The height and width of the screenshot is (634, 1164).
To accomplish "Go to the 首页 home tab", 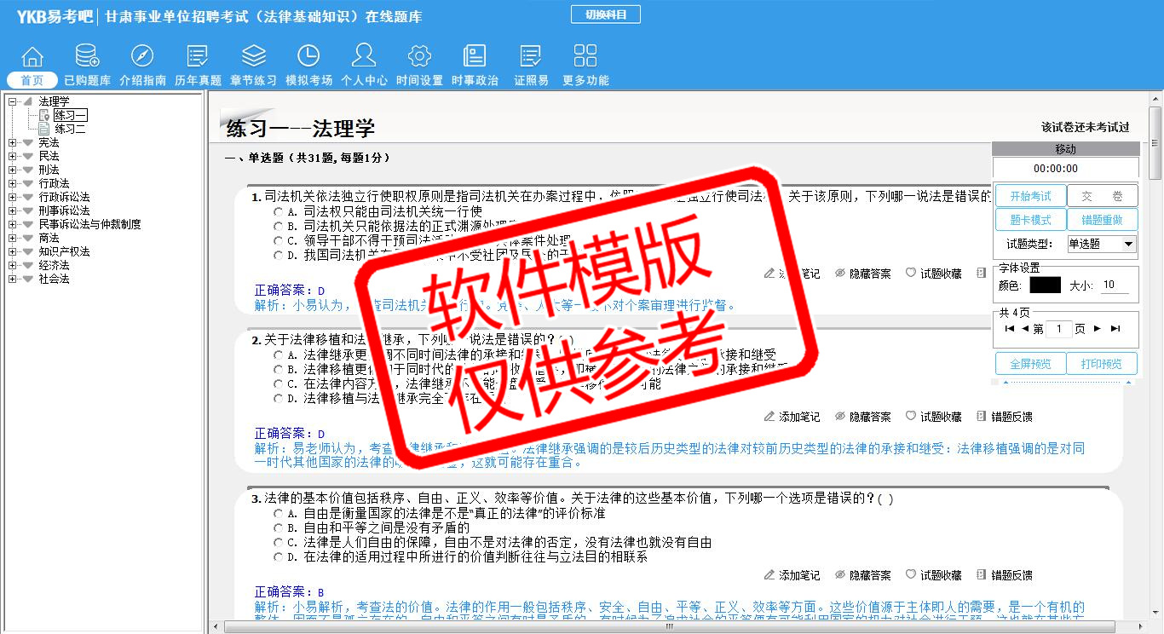I will (x=32, y=80).
